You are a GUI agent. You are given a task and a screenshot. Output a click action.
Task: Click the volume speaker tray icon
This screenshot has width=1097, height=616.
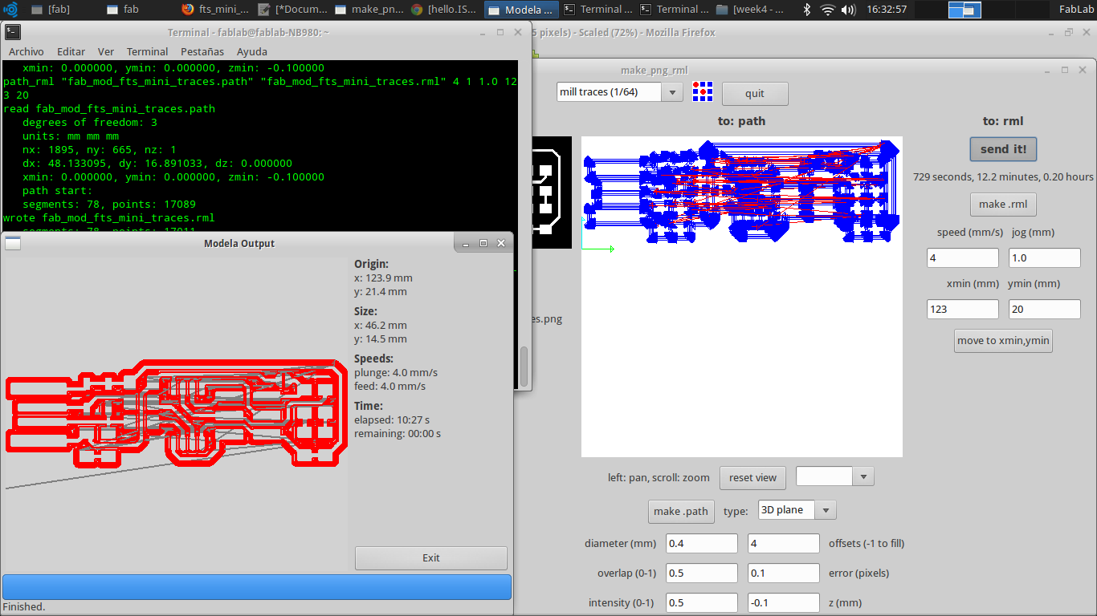(x=850, y=10)
